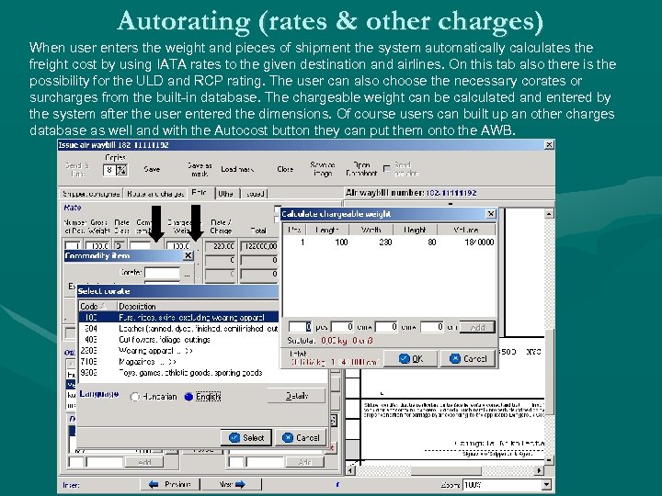Screen dimensions: 662x496
Task: Click the Number of Pcs field
Action: coord(73,245)
